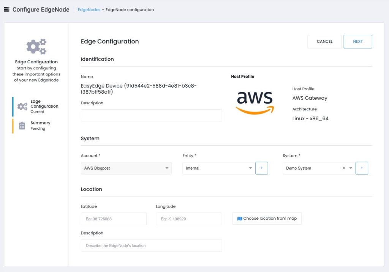Click the Location section heading

91,189
